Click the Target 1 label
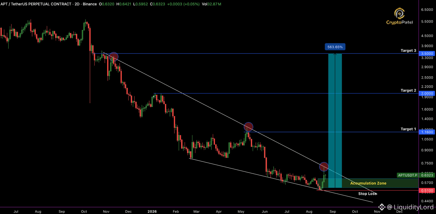 coord(408,129)
